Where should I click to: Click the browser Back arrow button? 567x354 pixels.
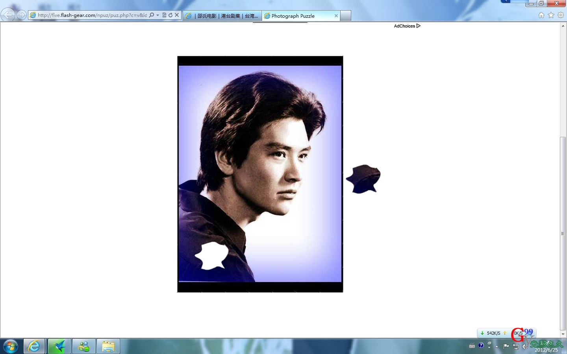(8, 15)
